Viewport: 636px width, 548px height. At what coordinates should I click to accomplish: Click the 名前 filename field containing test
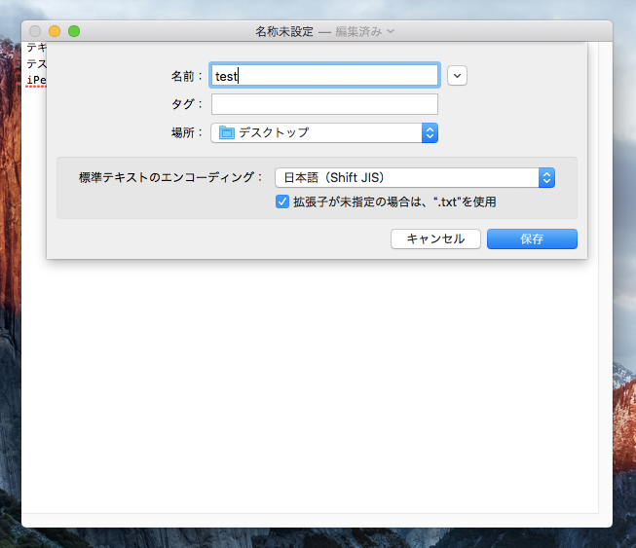[x=324, y=75]
